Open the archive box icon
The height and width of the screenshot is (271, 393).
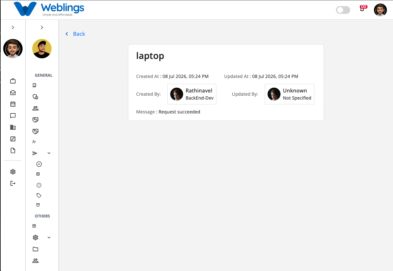click(38, 205)
